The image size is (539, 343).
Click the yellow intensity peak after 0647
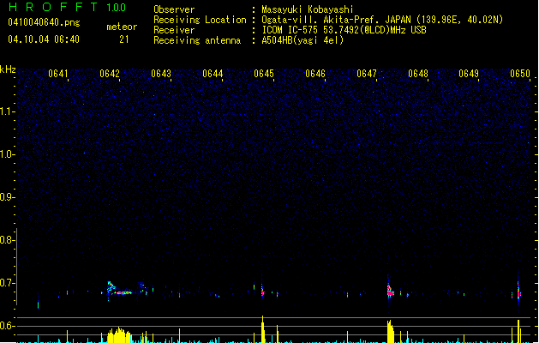click(x=390, y=332)
